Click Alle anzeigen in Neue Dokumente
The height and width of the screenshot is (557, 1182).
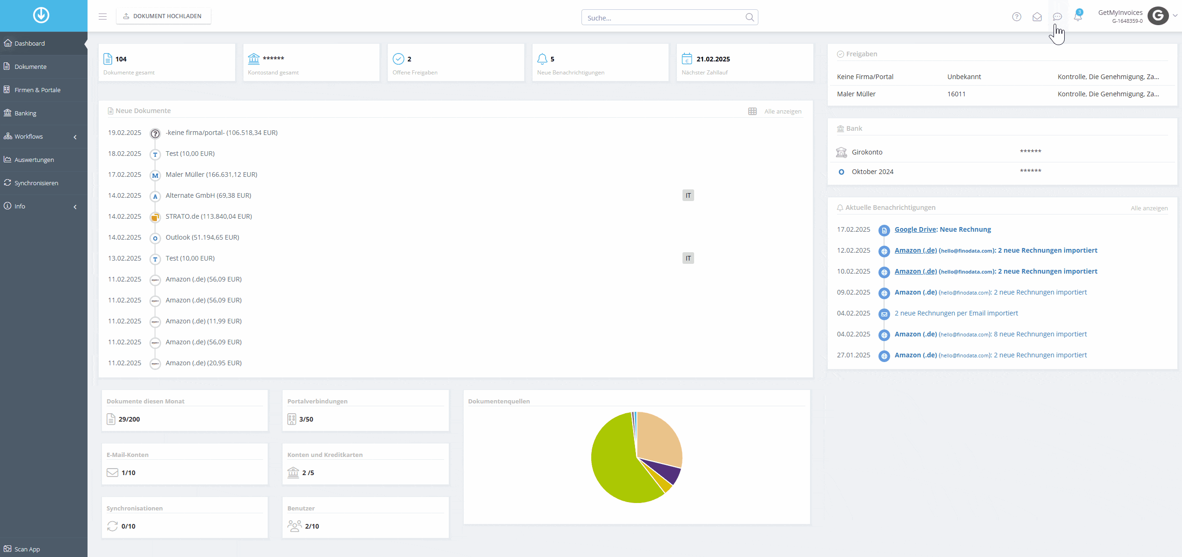coord(783,111)
